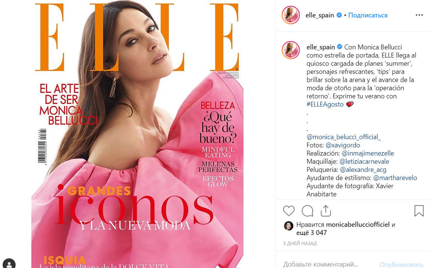
Task: Open elle_spain profile picture in header
Action: coord(291,15)
